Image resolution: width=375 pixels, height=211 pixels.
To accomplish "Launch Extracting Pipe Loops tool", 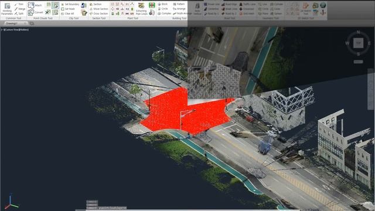I will 141,9.
